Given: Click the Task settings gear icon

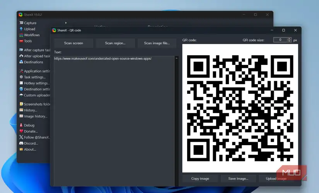Looking at the screenshot, I should point(21,77).
